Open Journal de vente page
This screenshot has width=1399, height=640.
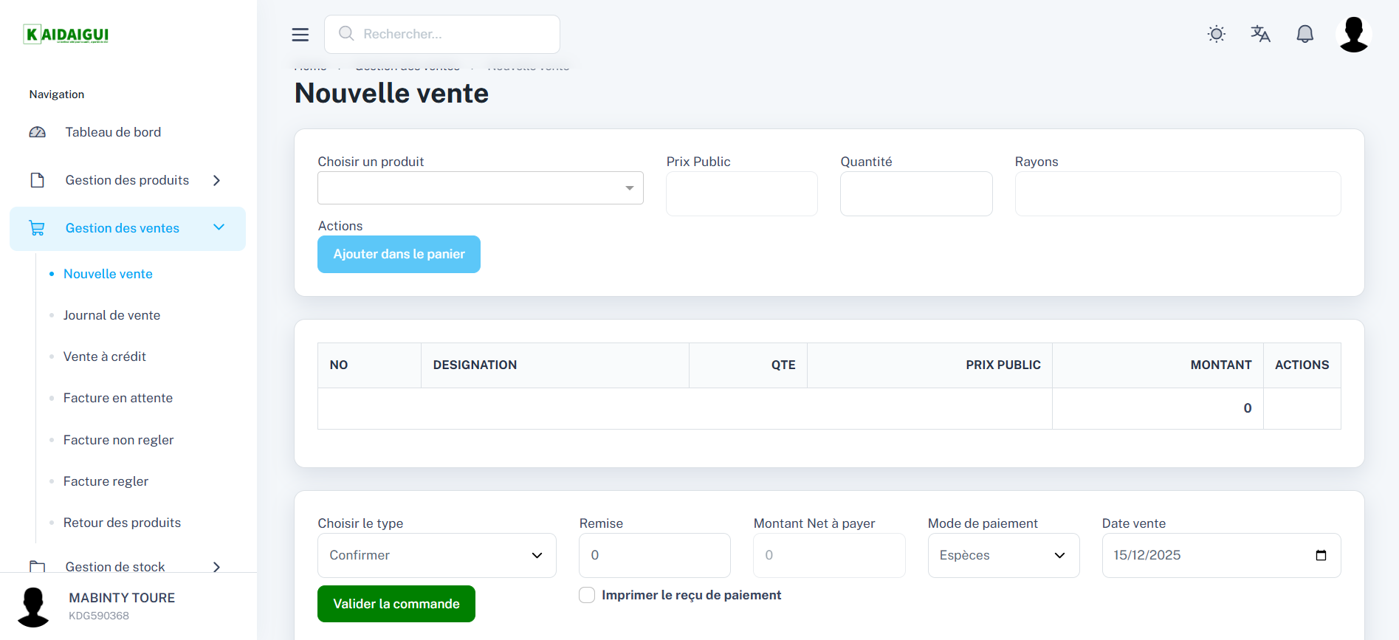(x=111, y=315)
